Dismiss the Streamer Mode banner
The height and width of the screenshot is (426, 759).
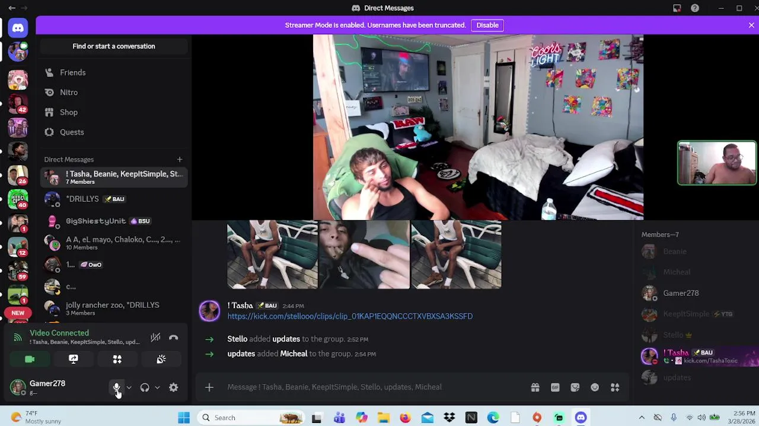pos(751,25)
